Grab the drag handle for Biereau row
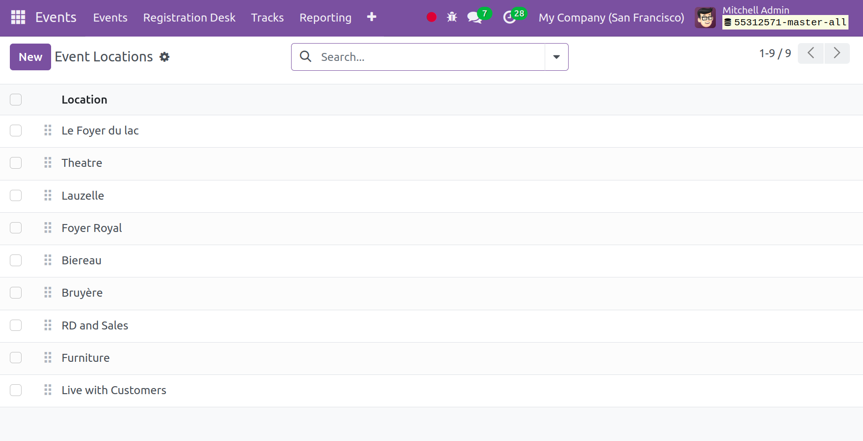 pos(48,260)
